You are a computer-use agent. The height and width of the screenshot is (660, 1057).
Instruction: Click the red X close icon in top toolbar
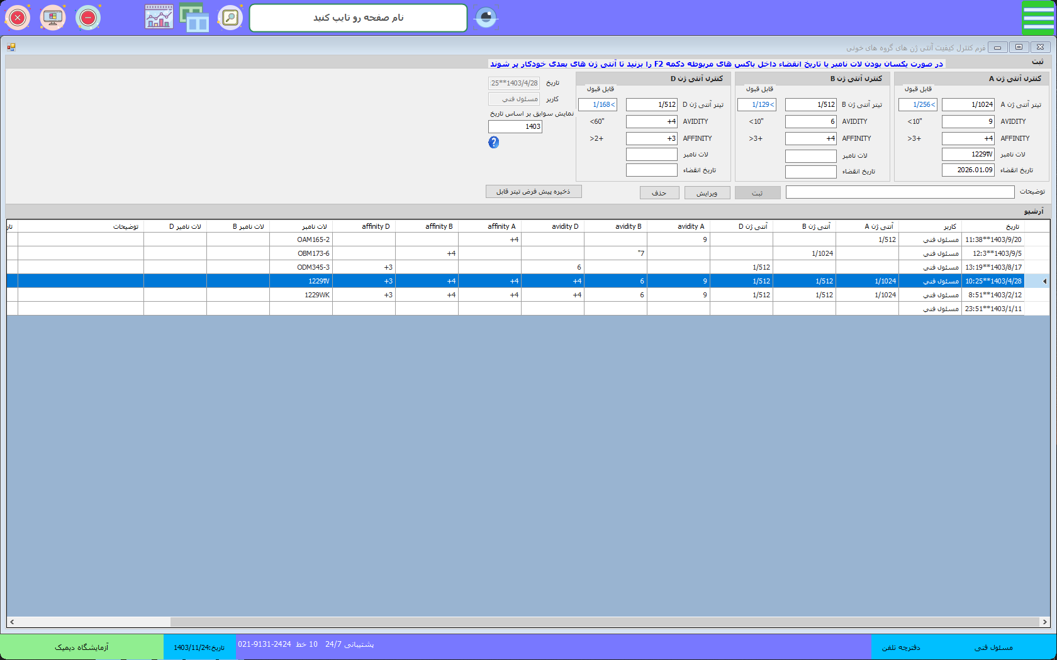(x=18, y=18)
